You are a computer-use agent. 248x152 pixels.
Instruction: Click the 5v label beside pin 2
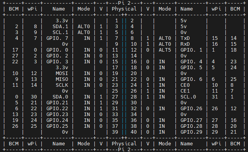[x=184, y=21]
